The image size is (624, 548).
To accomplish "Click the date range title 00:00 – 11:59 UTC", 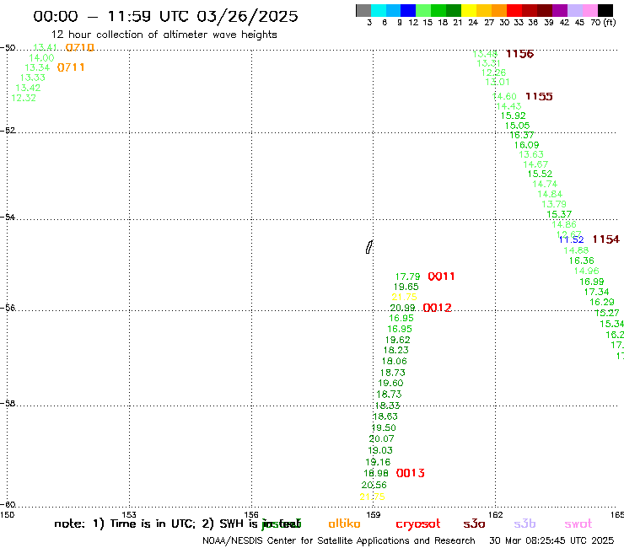I will 165,16.
